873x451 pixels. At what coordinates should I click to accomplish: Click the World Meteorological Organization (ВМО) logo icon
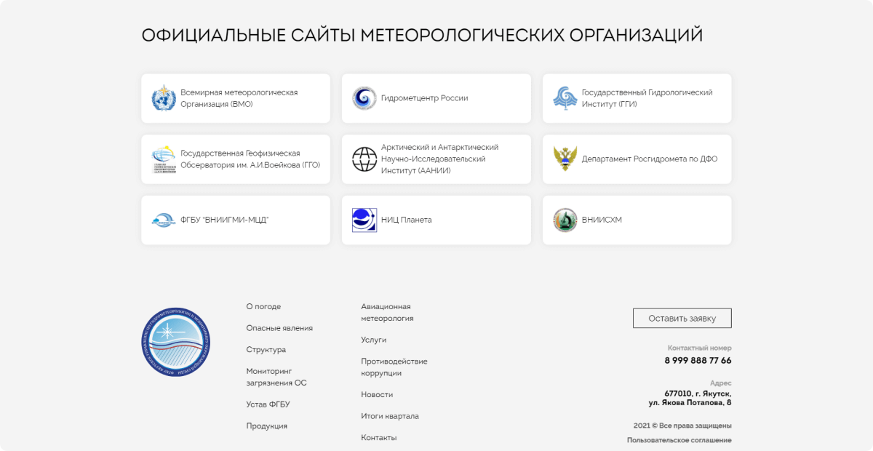pos(164,98)
